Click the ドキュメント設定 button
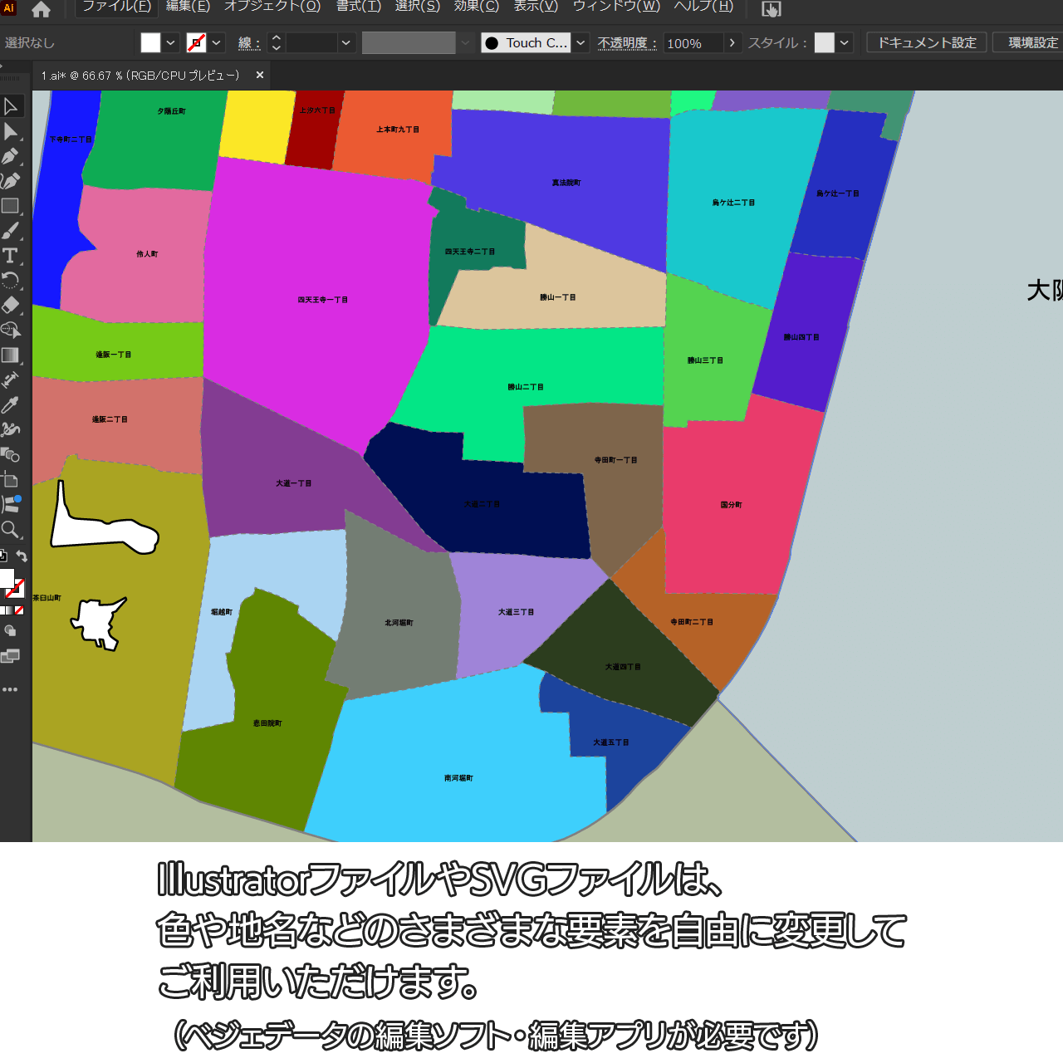1063x1063 pixels. point(927,43)
